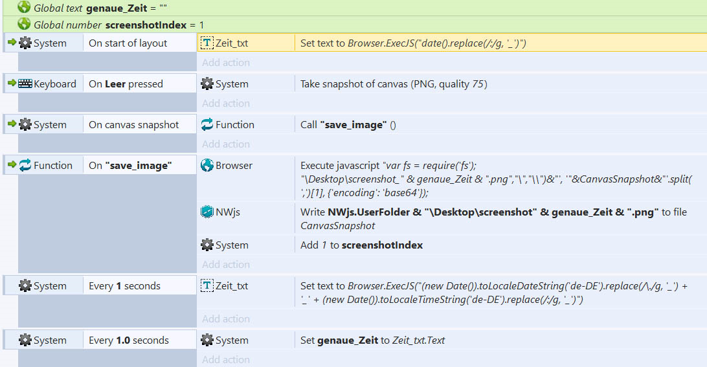
Task: Click the globe icon beside screenshotIndex variable
Action: [24, 24]
